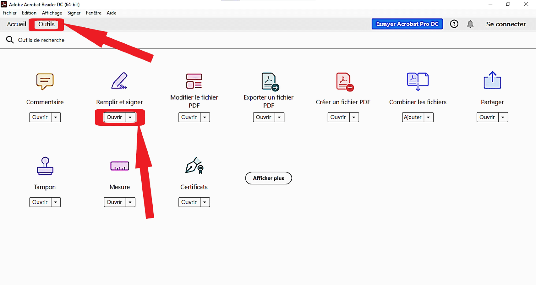Screen dimensions: 536x285
Task: Open help via question mark icon
Action: tap(454, 24)
